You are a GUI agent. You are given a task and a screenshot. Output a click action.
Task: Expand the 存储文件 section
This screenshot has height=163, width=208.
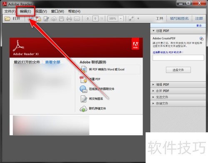pos(178,103)
